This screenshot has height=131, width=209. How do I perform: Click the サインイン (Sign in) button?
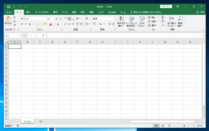point(166,7)
